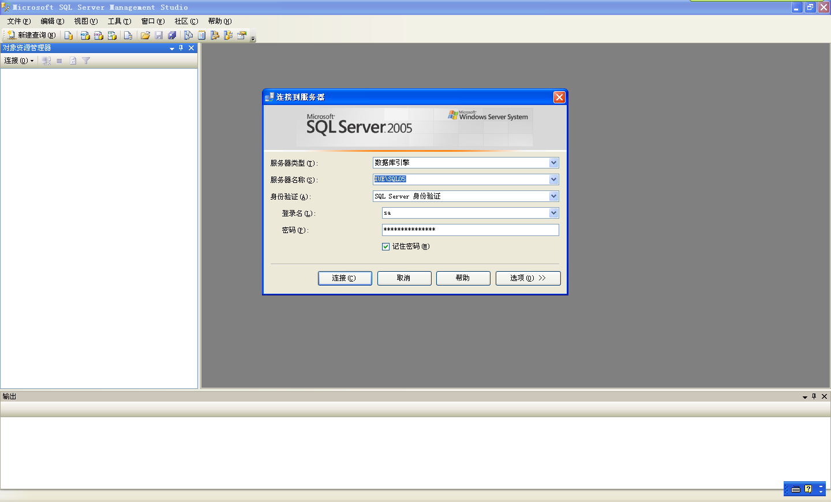
Task: Open a new Database Engine query icon
Action: [69, 35]
